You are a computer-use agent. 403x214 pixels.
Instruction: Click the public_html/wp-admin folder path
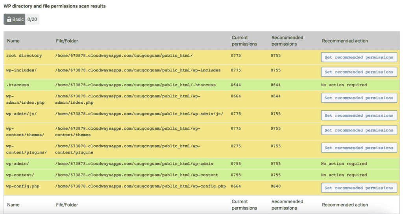(x=134, y=163)
